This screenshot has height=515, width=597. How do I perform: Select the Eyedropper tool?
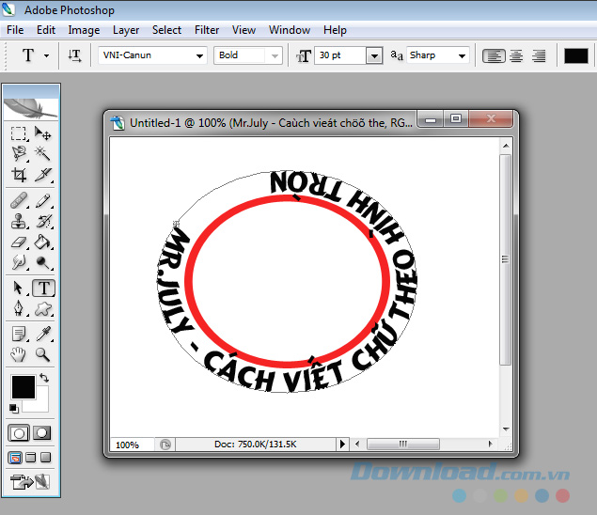click(43, 334)
